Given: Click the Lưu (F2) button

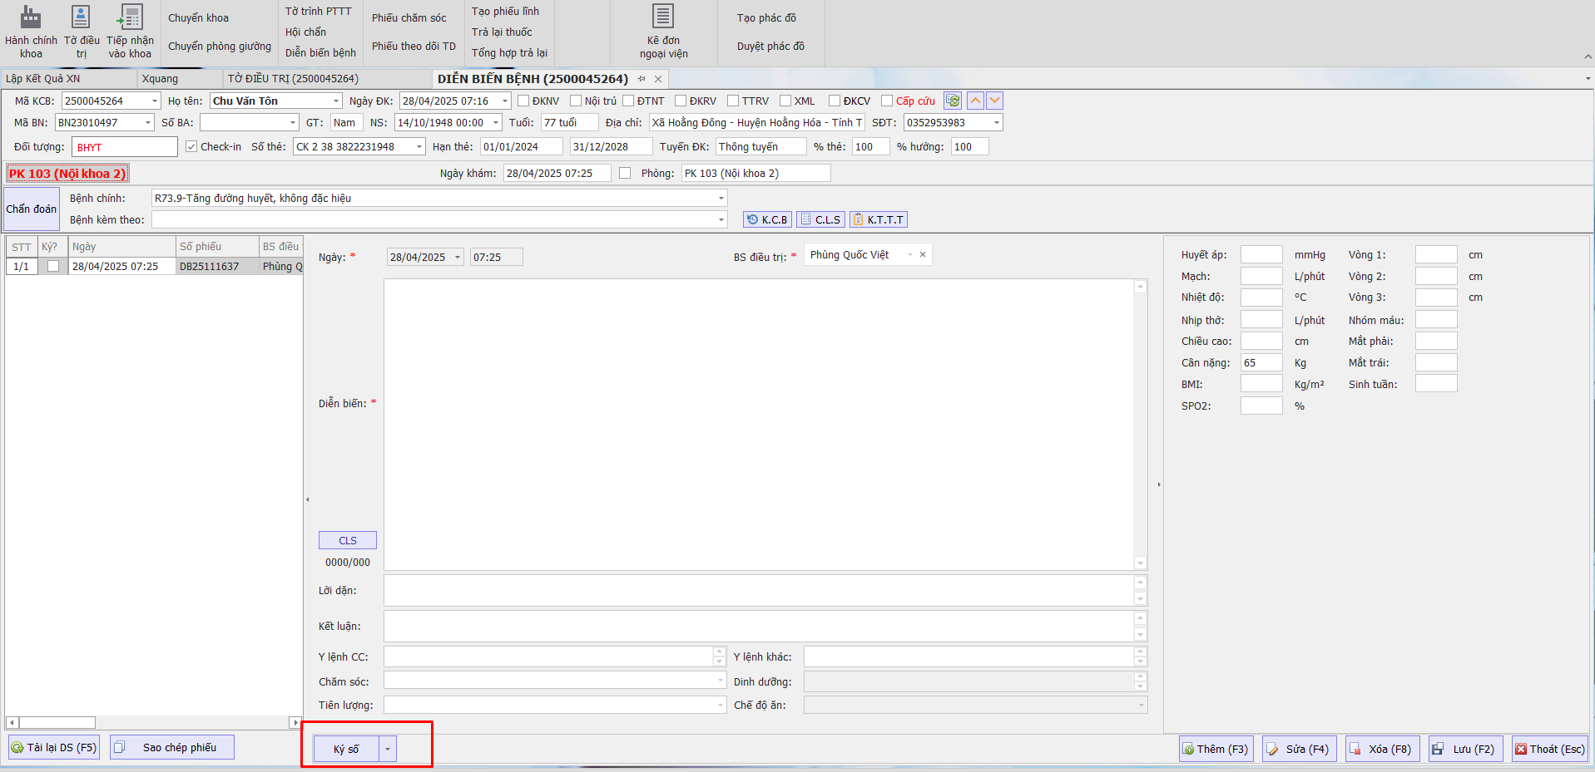Looking at the screenshot, I should pyautogui.click(x=1465, y=750).
